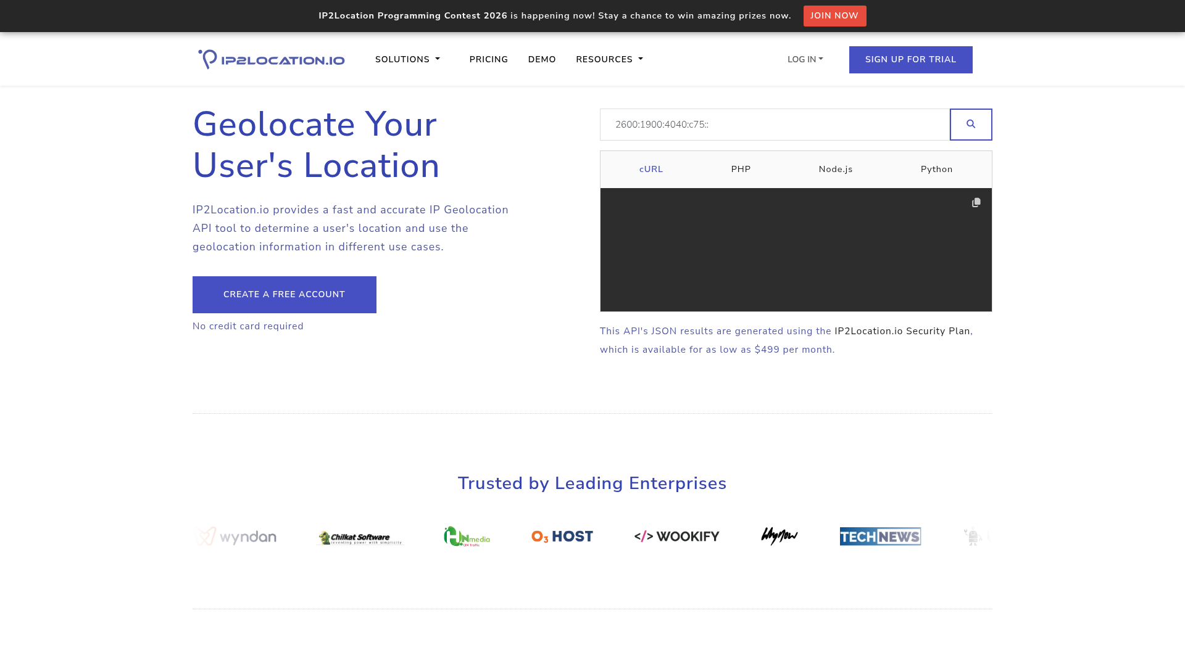Click the Wookify logo
This screenshot has height=666, width=1185.
point(677,536)
